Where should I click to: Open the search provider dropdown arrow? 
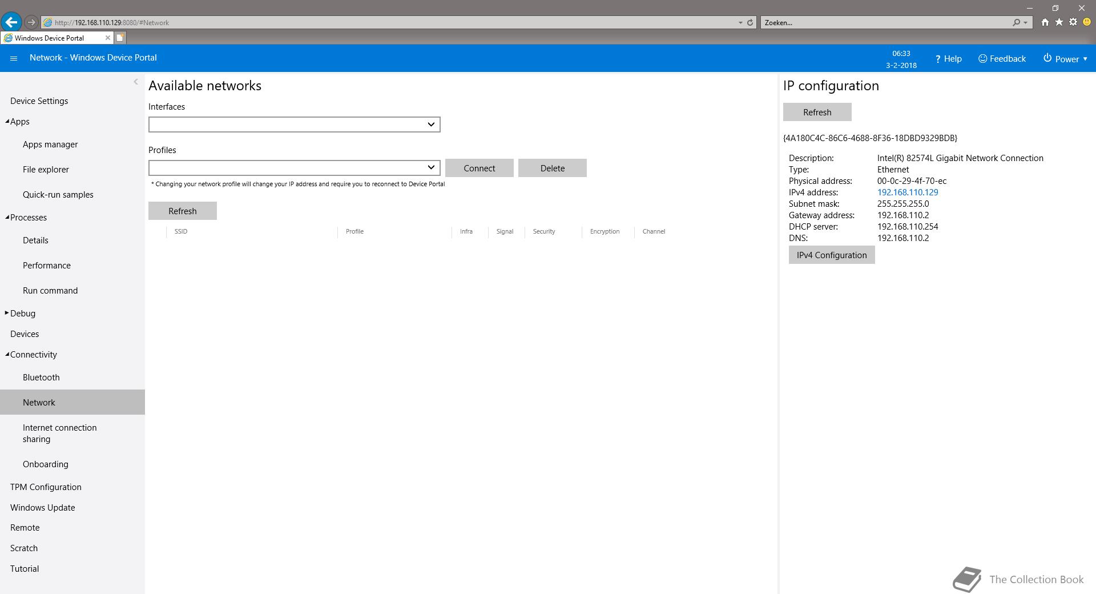point(1026,23)
